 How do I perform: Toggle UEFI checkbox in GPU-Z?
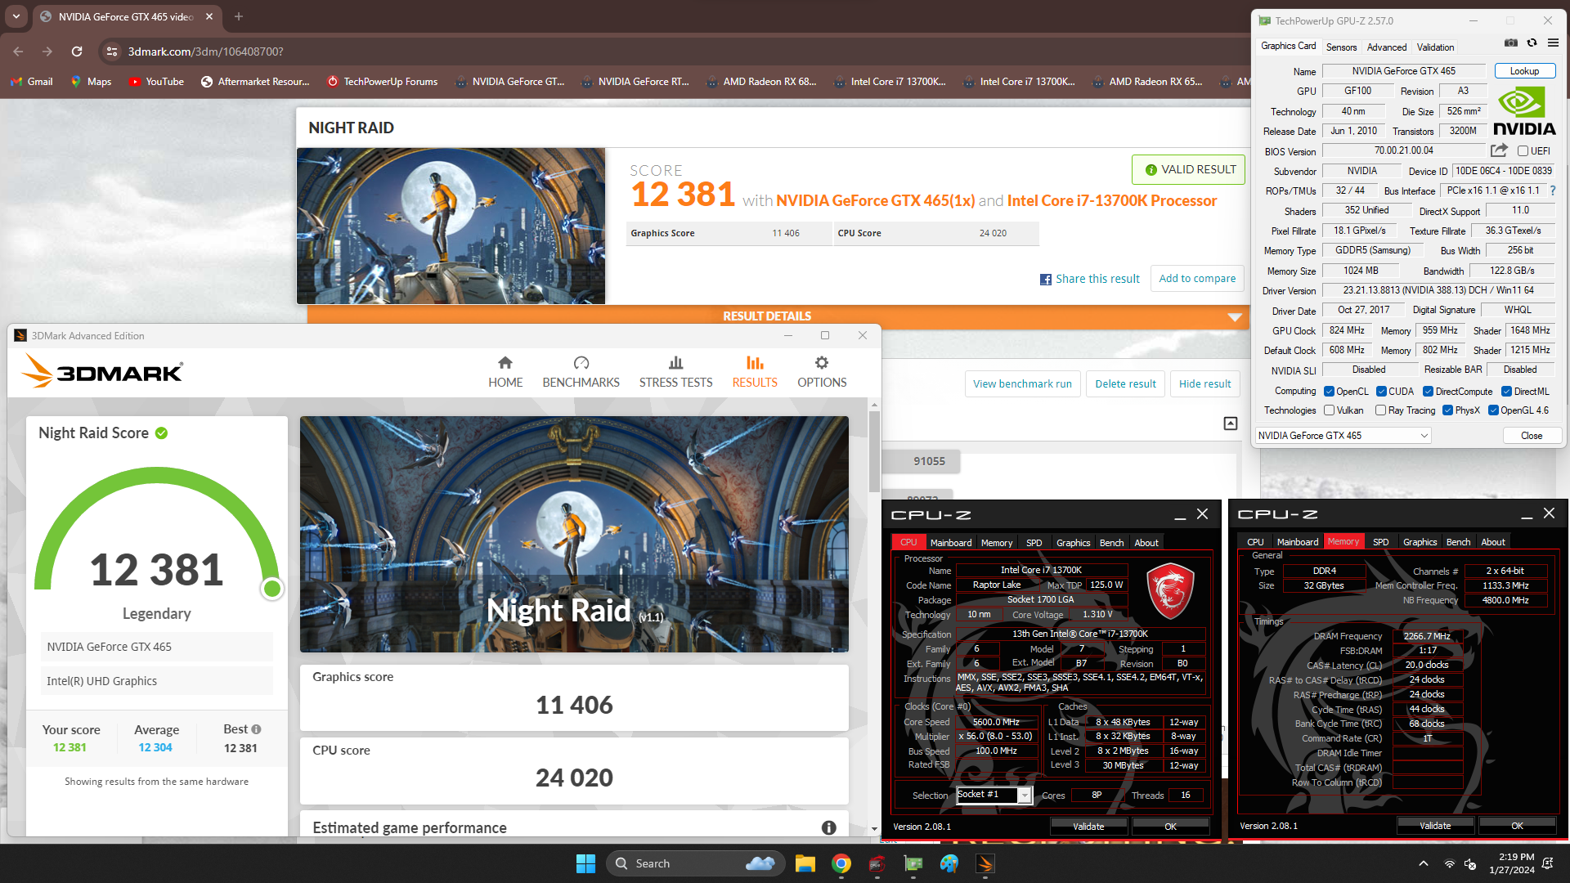click(x=1523, y=151)
